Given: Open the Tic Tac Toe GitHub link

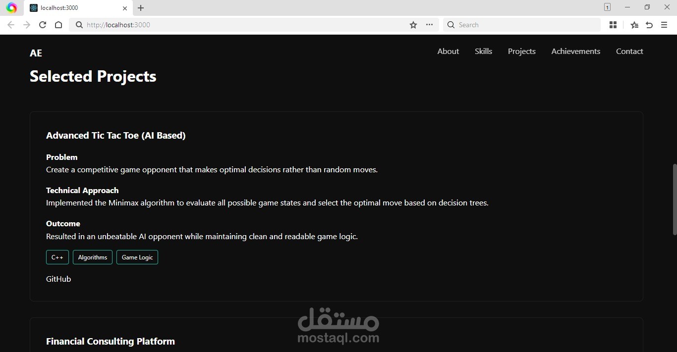Looking at the screenshot, I should pos(58,279).
